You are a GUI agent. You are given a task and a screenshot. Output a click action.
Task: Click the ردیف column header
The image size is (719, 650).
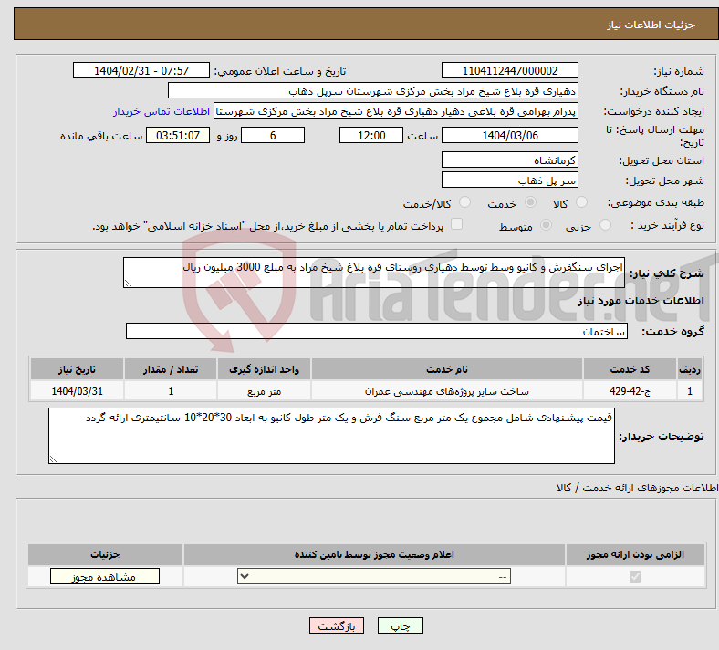690,369
